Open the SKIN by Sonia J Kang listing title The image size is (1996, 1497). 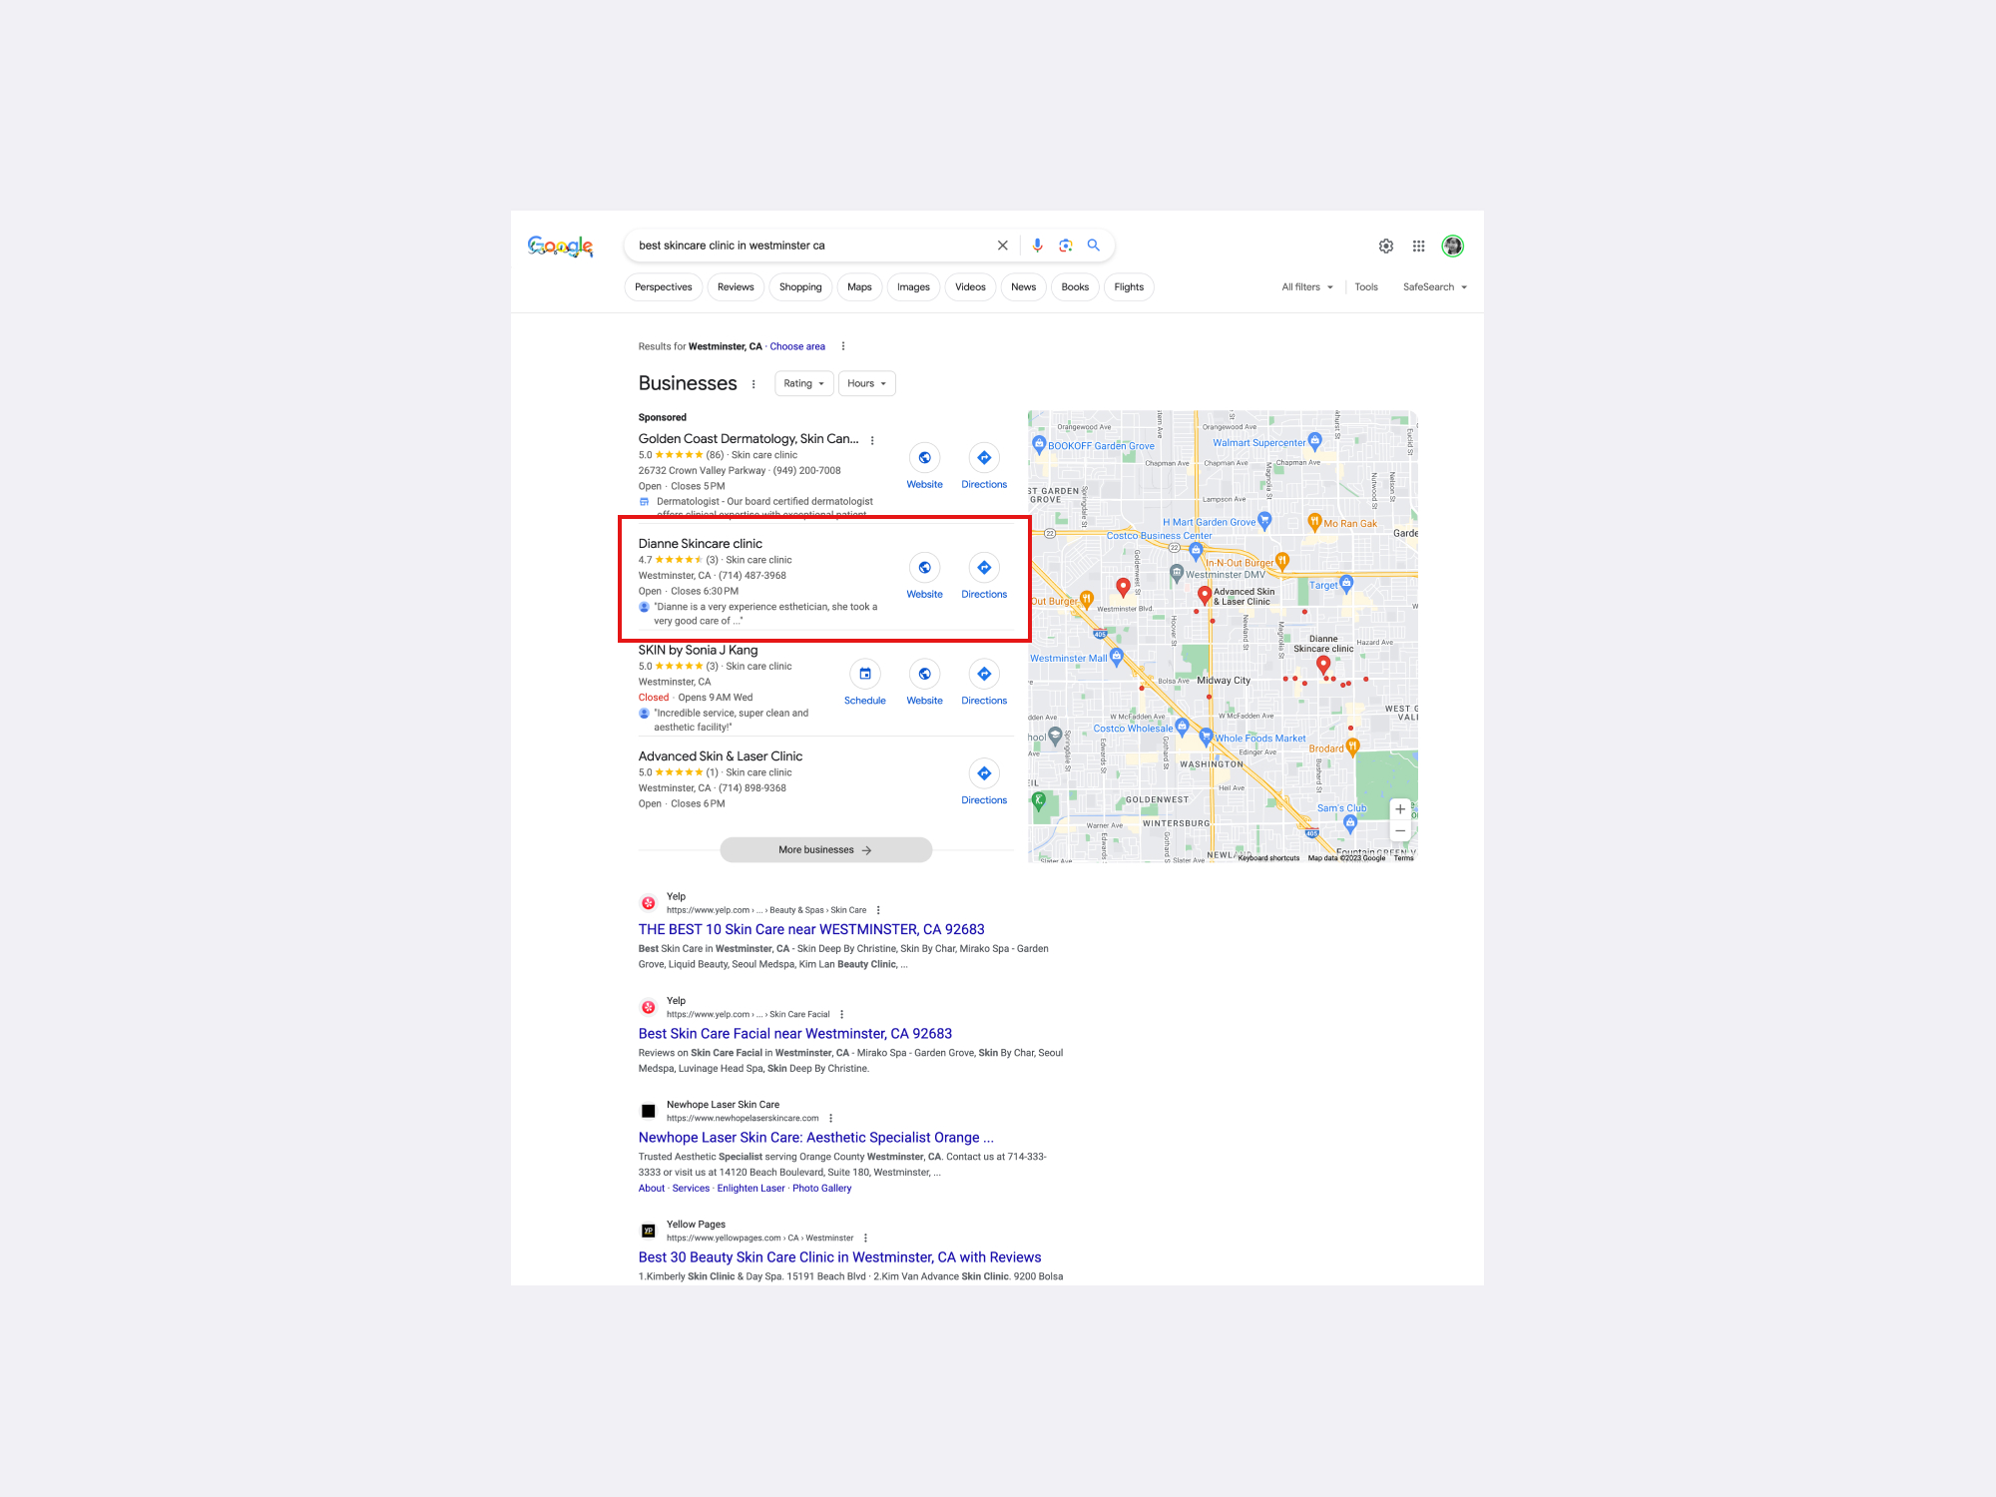pos(698,650)
